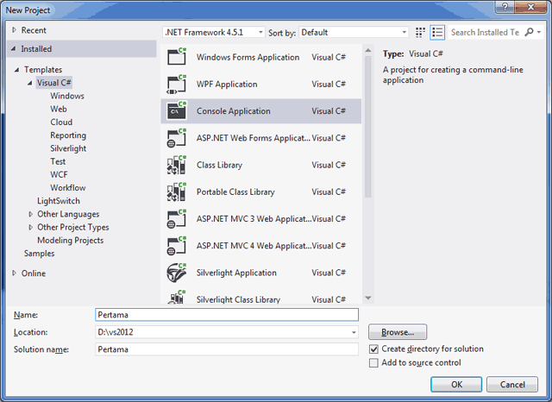Collapse the Installed section
This screenshot has width=552, height=402.
[x=14, y=48]
